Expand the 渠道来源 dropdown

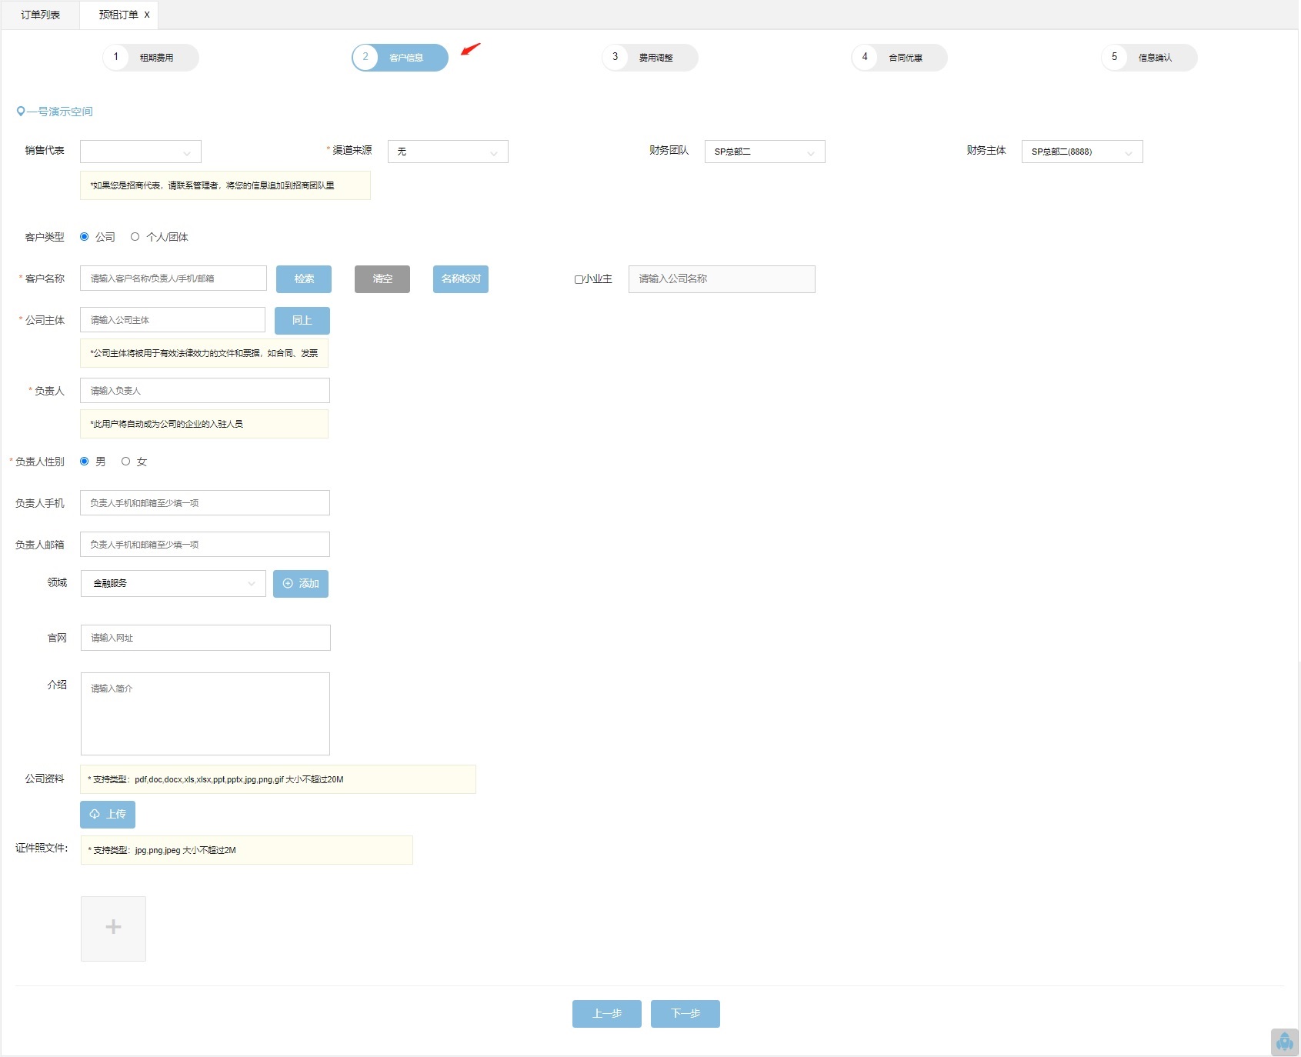pos(448,152)
